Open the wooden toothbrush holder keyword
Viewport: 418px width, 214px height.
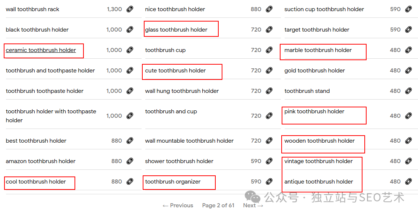coord(320,141)
